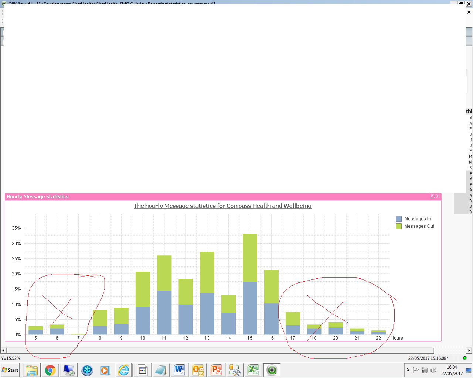Click the chart title about Compass Health and Wellbeing
This screenshot has height=378, width=473.
223,206
